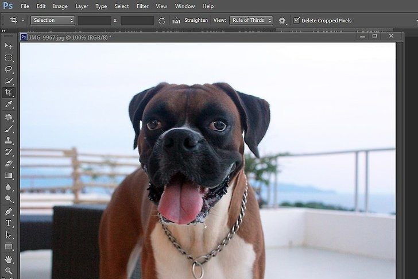Image resolution: width=418 pixels, height=279 pixels.
Task: Select the Horizontal Type tool
Action: pos(9,223)
